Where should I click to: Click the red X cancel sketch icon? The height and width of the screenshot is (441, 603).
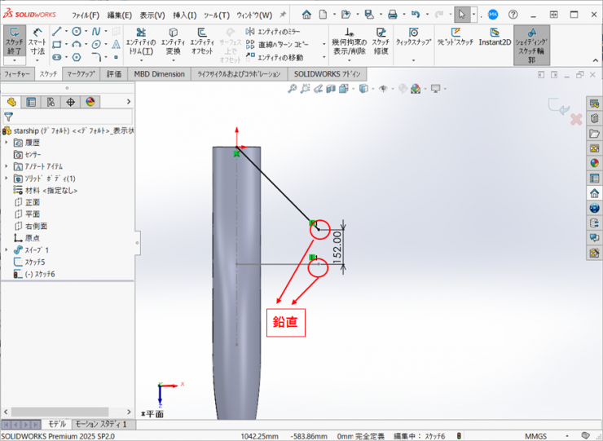(x=575, y=119)
